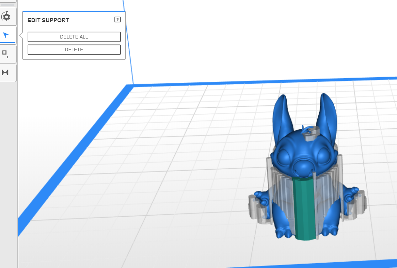Image resolution: width=397 pixels, height=268 pixels.
Task: Select the pillar-shaped support tool icon
Action: coord(5,73)
